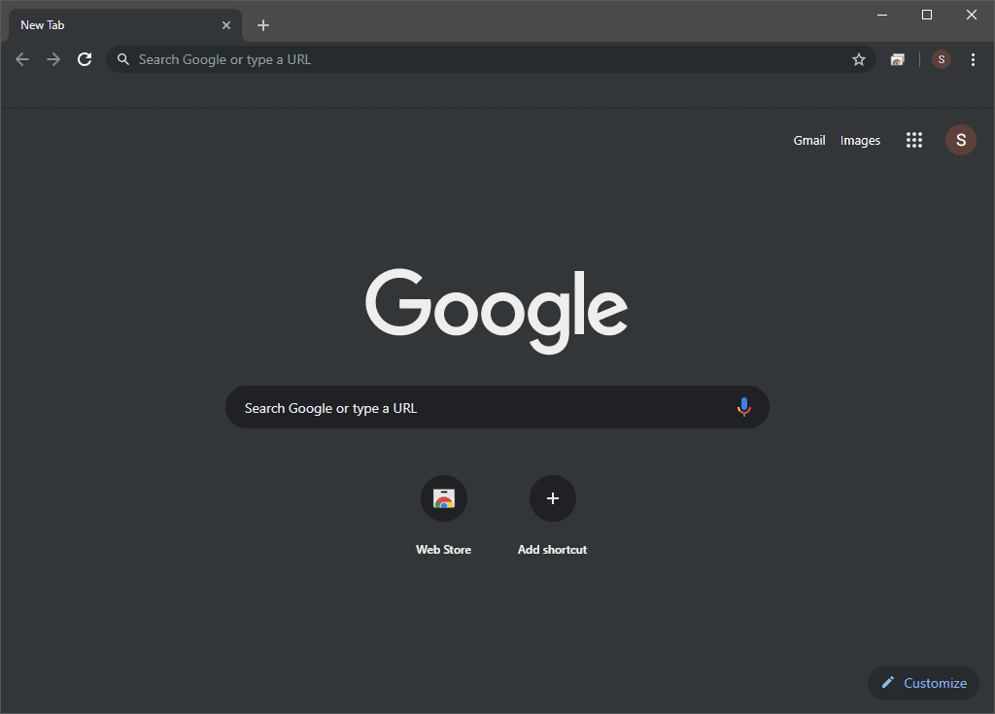The image size is (995, 714).
Task: Click the Google search box on the page
Action: [x=497, y=407]
